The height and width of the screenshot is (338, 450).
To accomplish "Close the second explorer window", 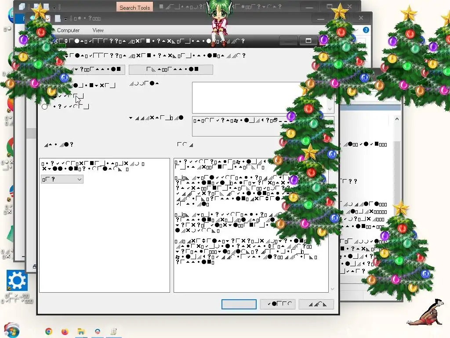I will (361, 18).
